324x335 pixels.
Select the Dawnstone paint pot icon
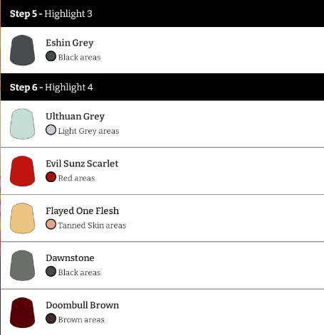pyautogui.click(x=22, y=265)
